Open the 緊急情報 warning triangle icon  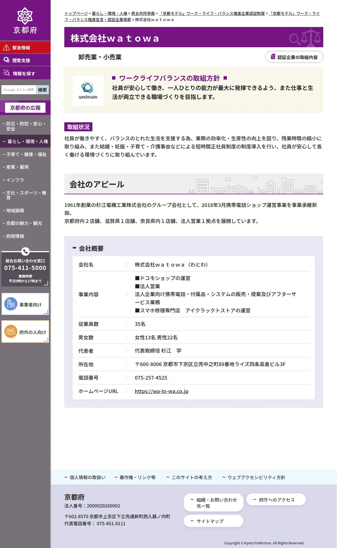pyautogui.click(x=6, y=48)
